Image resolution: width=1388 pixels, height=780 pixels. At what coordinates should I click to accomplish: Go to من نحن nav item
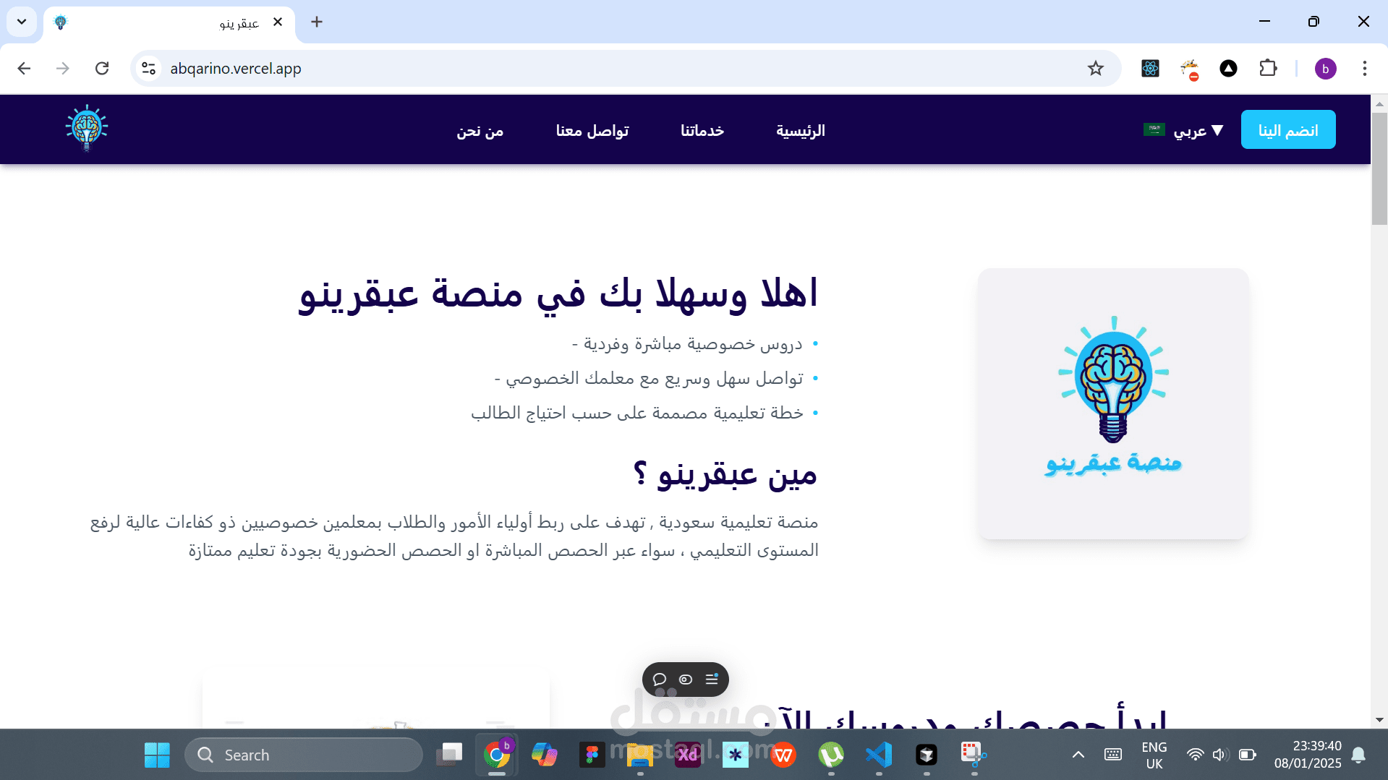coord(480,130)
